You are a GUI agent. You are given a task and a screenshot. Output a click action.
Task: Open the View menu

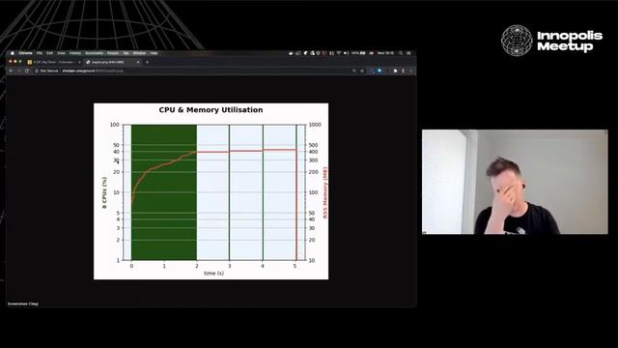click(61, 53)
